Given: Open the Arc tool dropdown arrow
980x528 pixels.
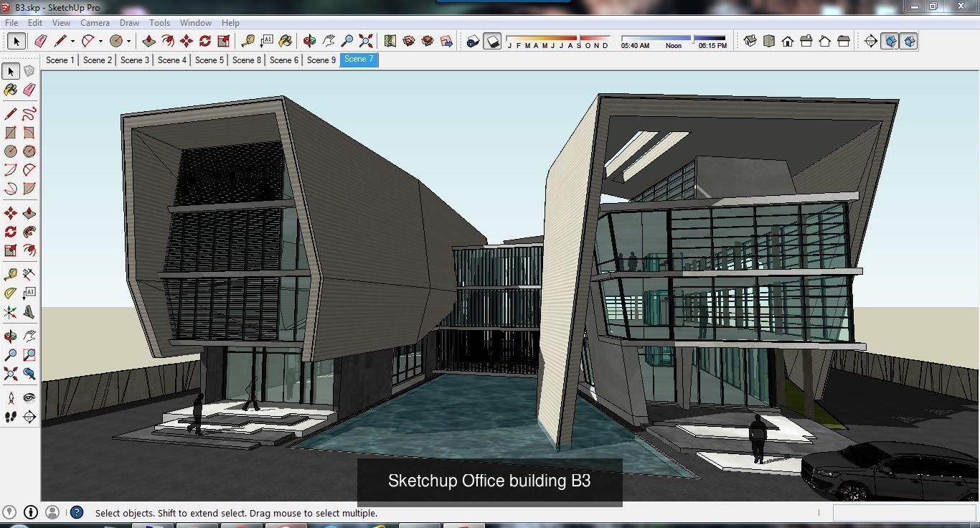Looking at the screenshot, I should [100, 41].
